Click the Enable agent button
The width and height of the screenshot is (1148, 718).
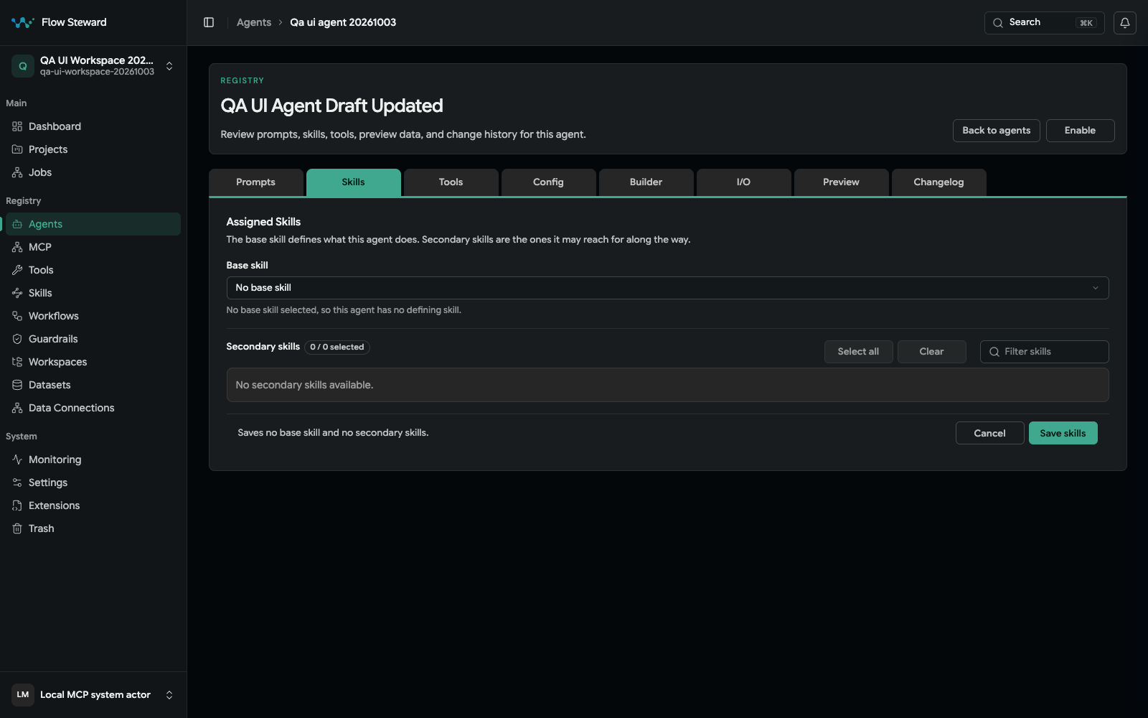pos(1081,131)
